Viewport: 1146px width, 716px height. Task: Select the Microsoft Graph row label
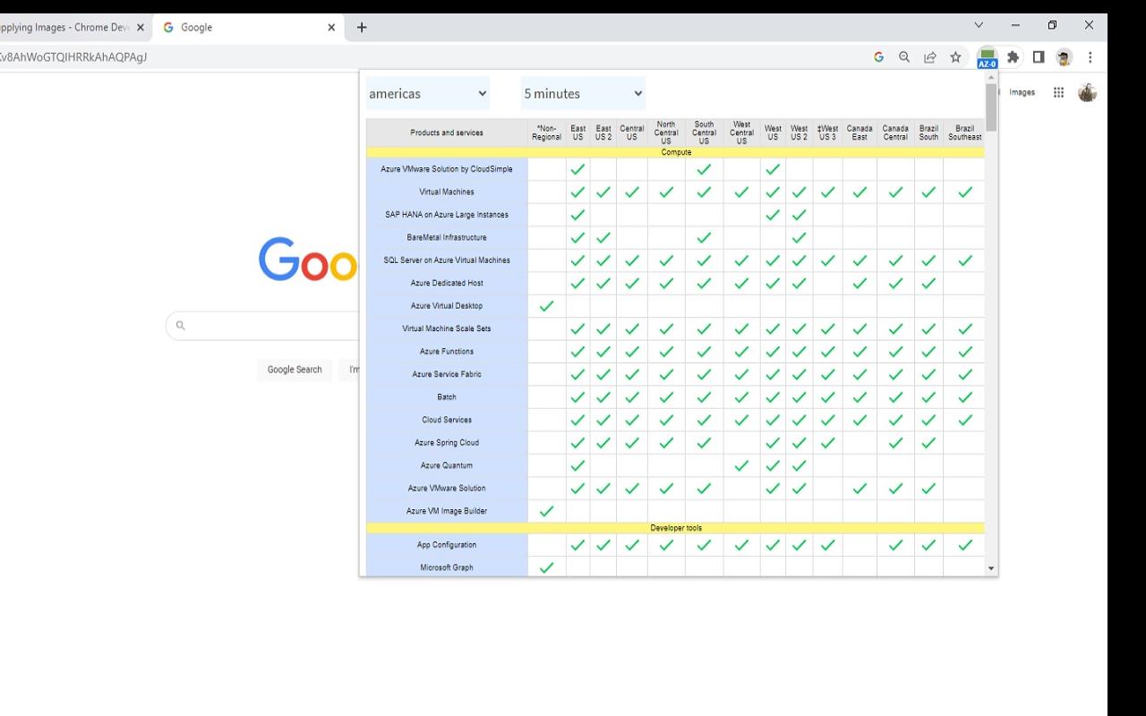pos(447,567)
